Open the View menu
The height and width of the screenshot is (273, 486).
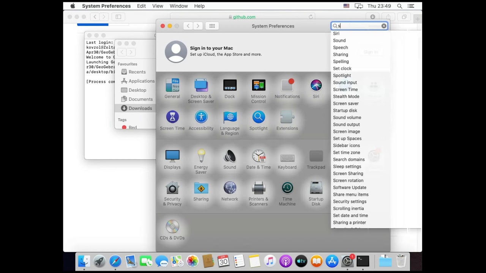pos(158,6)
